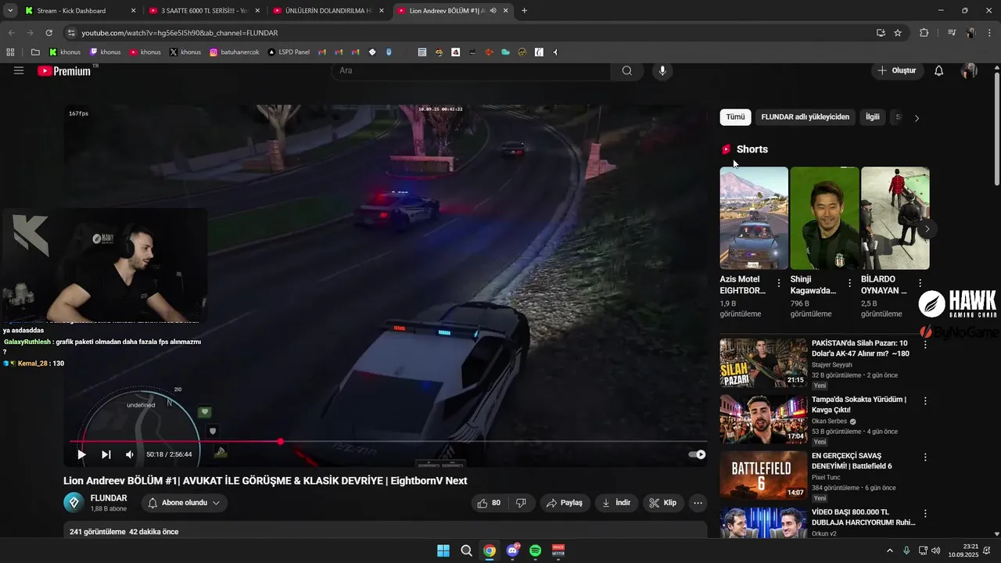Image resolution: width=1001 pixels, height=563 pixels.
Task: Open more actions ellipsis below video
Action: click(x=698, y=503)
